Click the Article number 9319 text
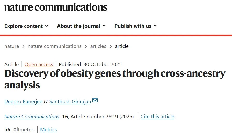Image resolution: width=232 pixels, height=137 pixels. pyautogui.click(x=102, y=117)
